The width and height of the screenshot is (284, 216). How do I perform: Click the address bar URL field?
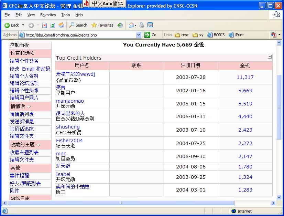click(x=79, y=35)
